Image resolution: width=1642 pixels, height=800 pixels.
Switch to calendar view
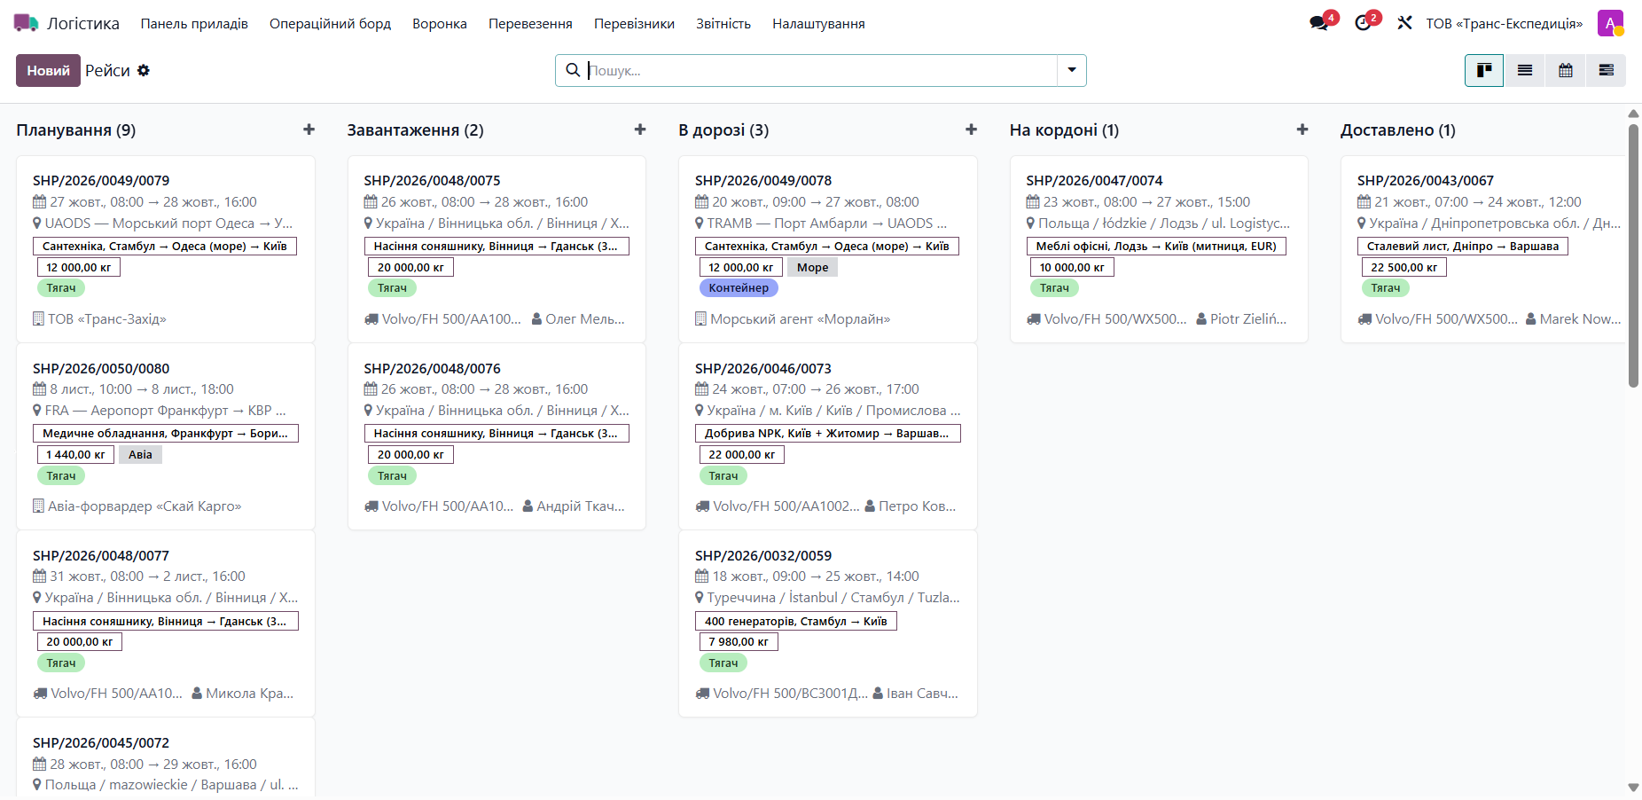(1566, 70)
